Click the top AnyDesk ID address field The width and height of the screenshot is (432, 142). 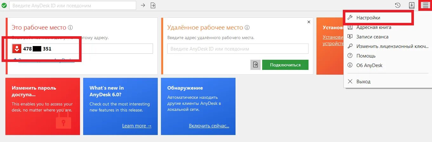click(x=73, y=5)
